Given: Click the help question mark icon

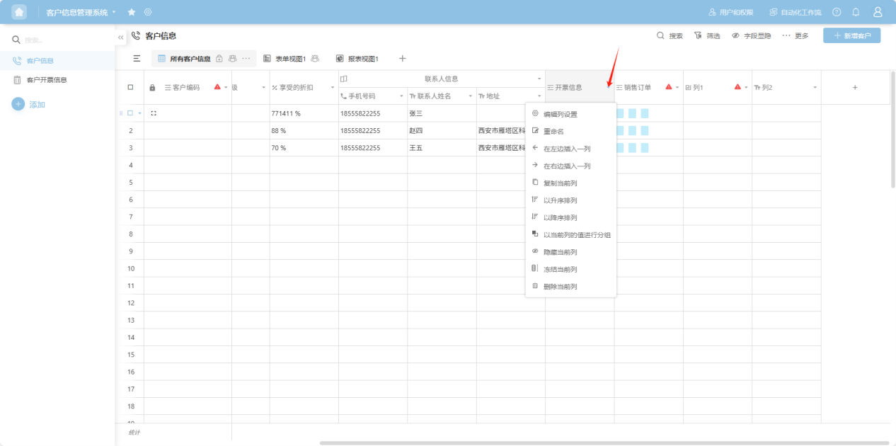Looking at the screenshot, I should 837,12.
